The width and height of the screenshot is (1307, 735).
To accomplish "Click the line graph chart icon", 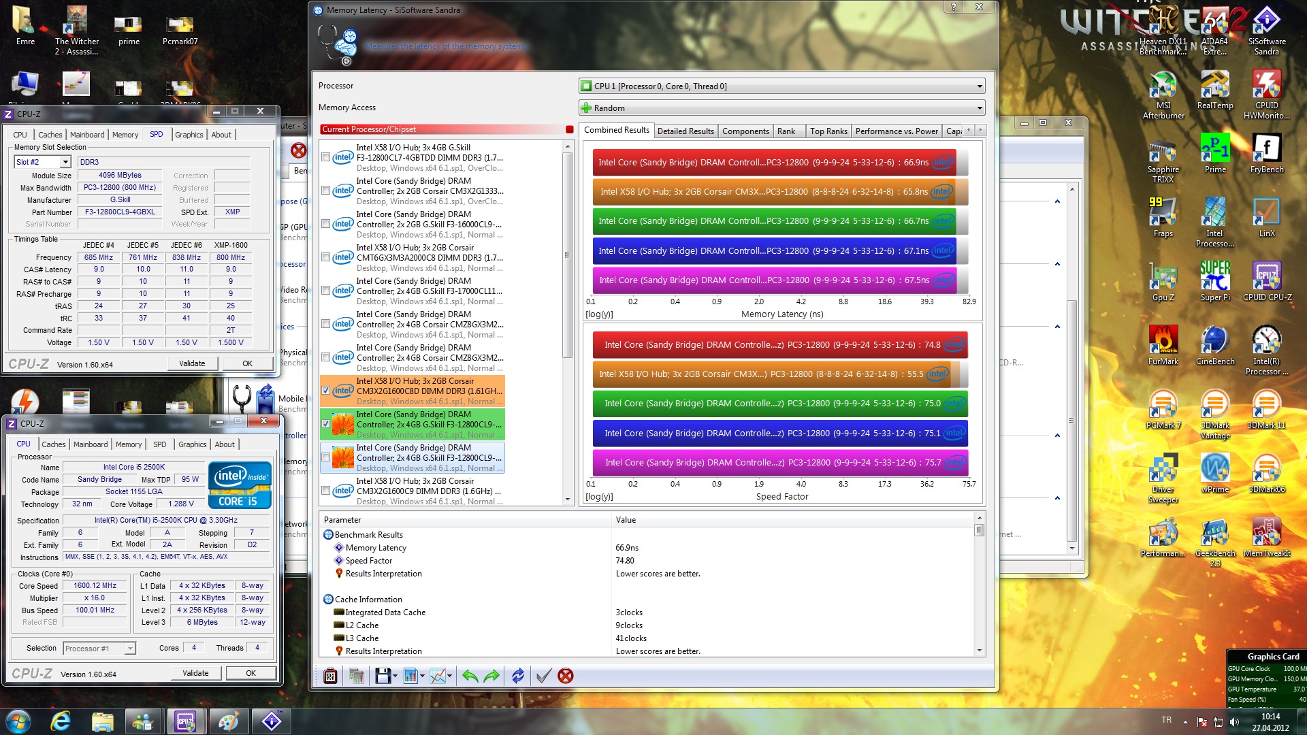I will tap(438, 676).
